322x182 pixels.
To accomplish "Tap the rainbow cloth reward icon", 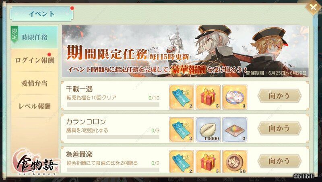I will click(235, 130).
